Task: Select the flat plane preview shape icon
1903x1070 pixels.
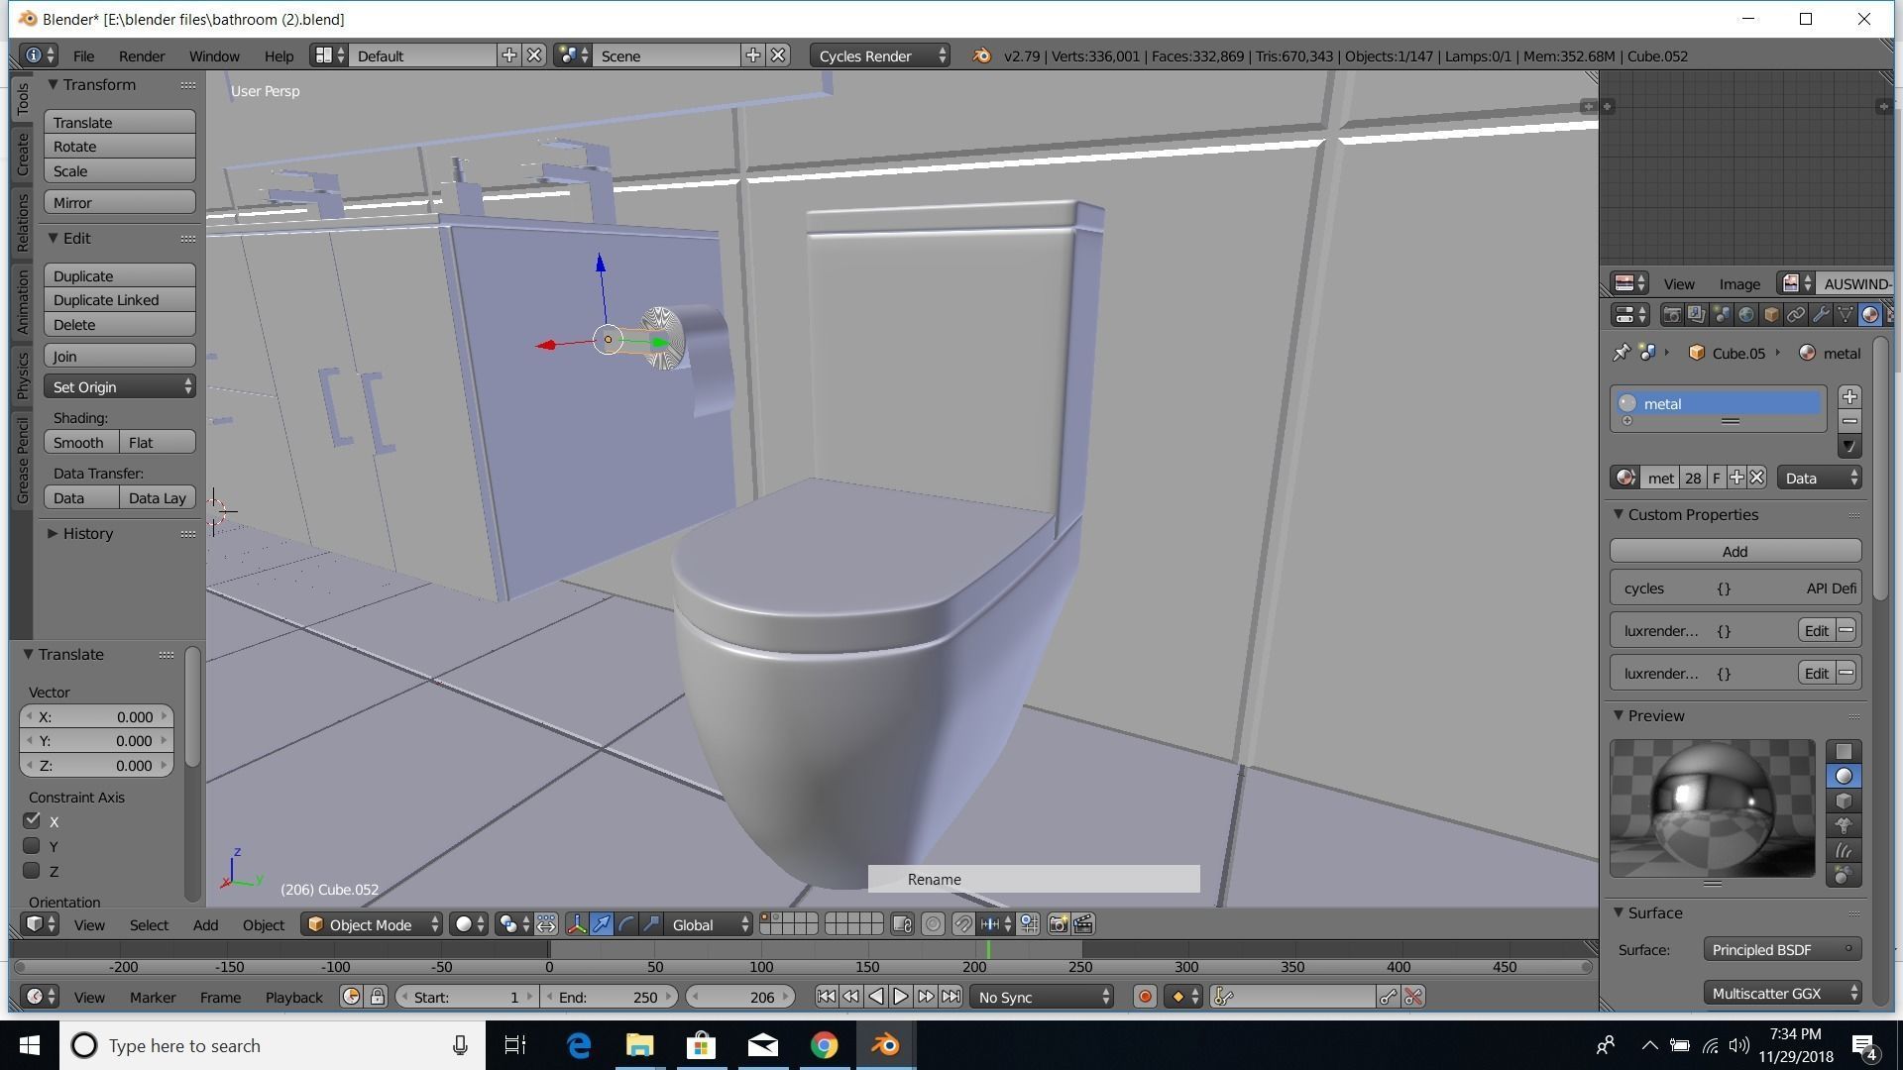Action: [x=1844, y=751]
